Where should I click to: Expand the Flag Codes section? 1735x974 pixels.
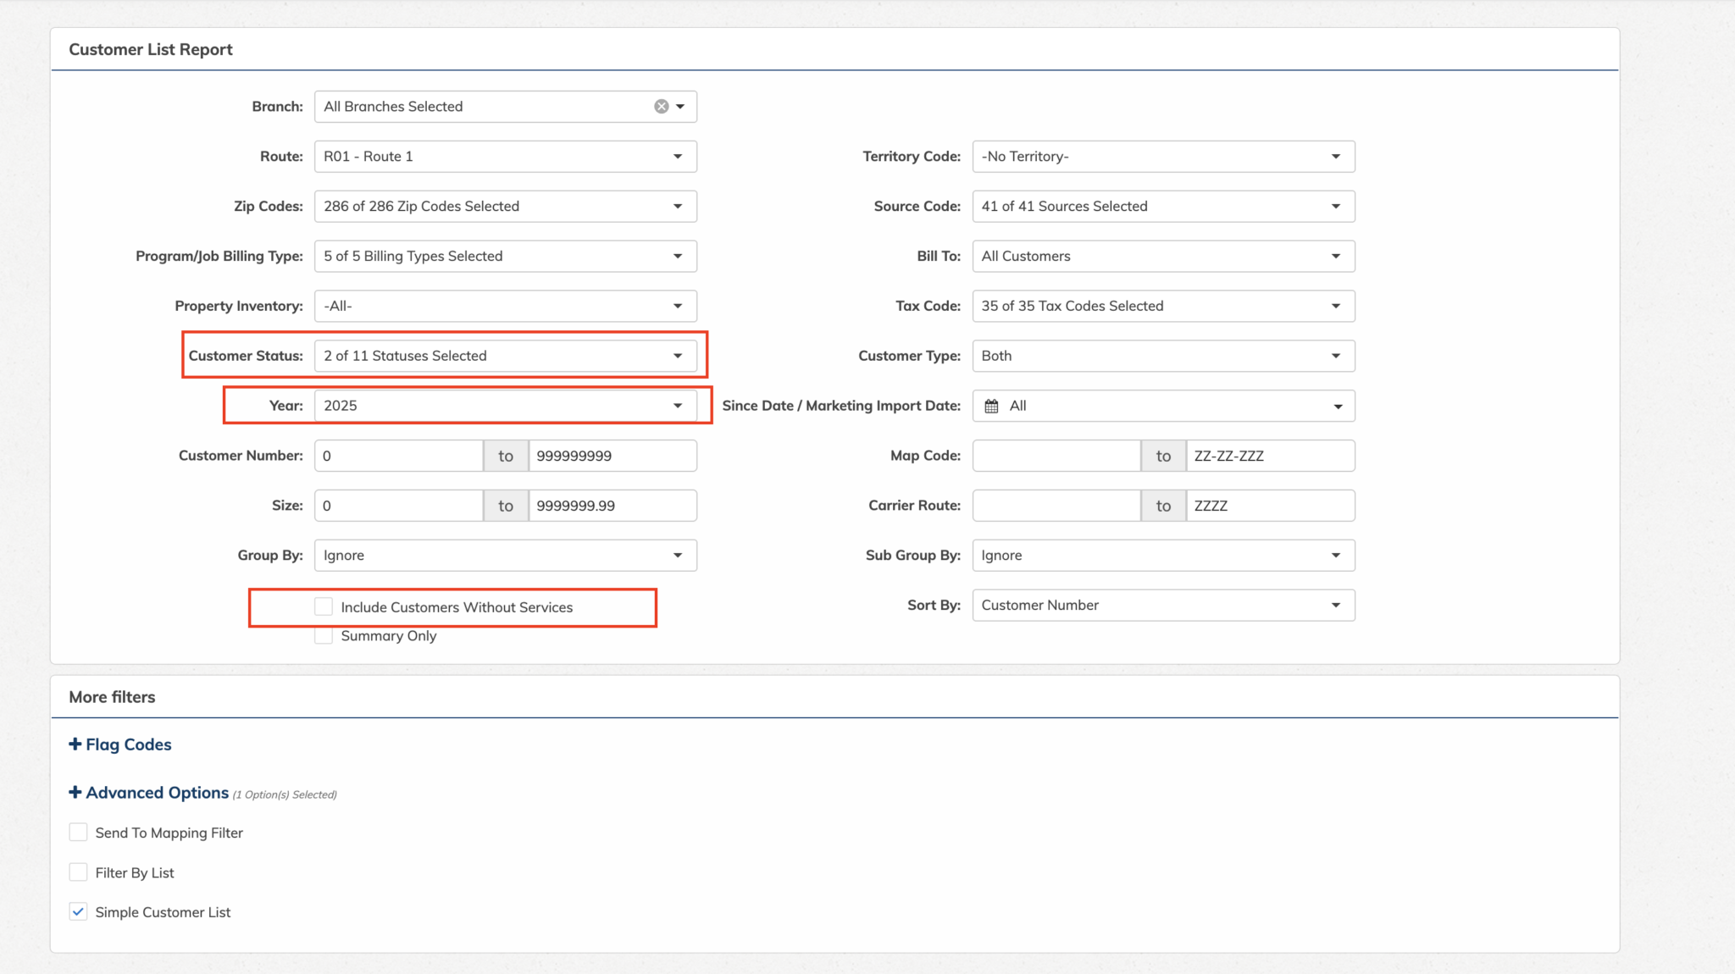(119, 744)
